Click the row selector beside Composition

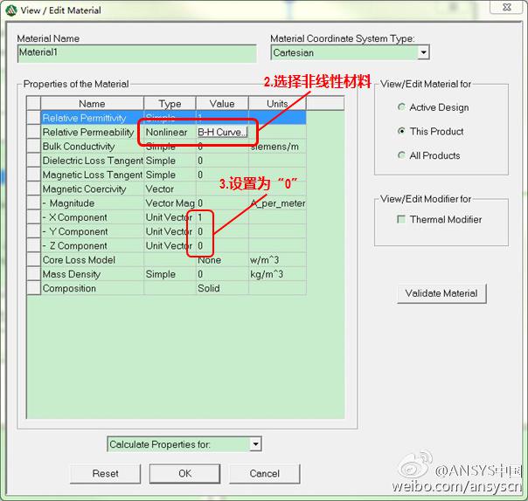(34, 288)
